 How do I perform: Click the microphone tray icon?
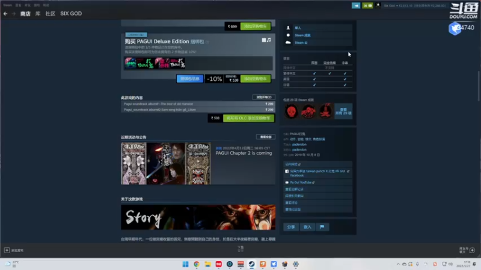[417, 264]
